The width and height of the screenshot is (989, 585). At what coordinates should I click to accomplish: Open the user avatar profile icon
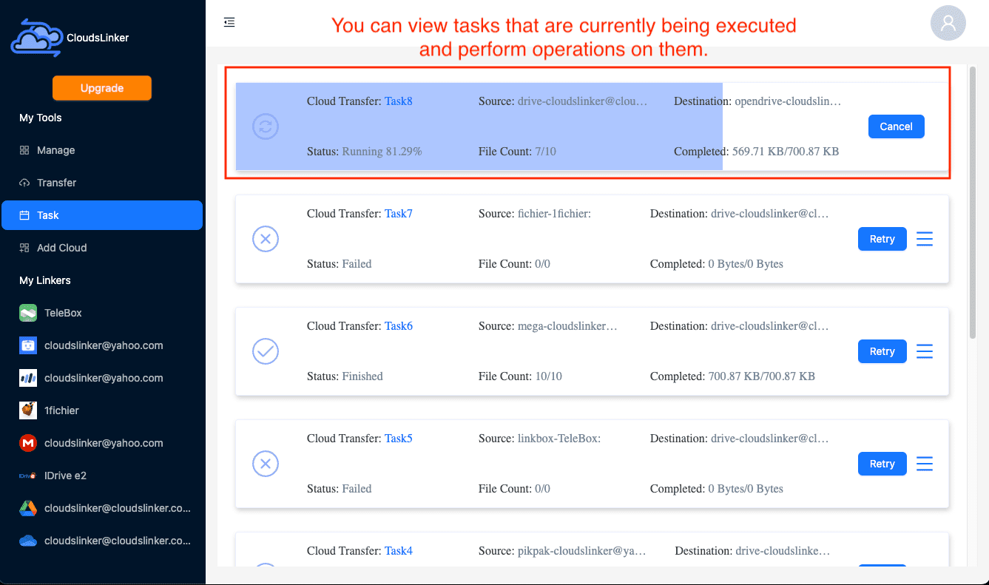(x=948, y=23)
